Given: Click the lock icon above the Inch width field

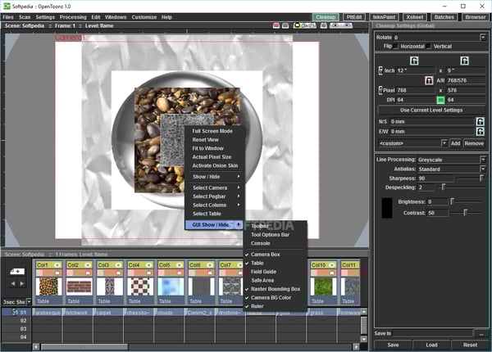Looking at the screenshot, I should 414,61.
